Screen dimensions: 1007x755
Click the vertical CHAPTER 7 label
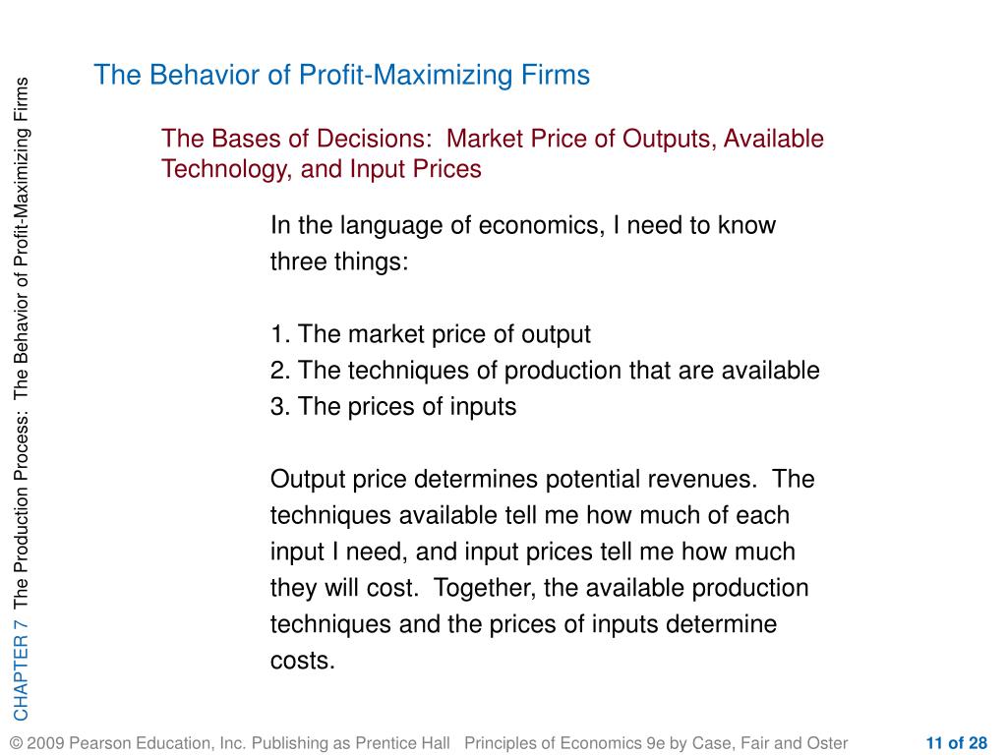point(21,670)
